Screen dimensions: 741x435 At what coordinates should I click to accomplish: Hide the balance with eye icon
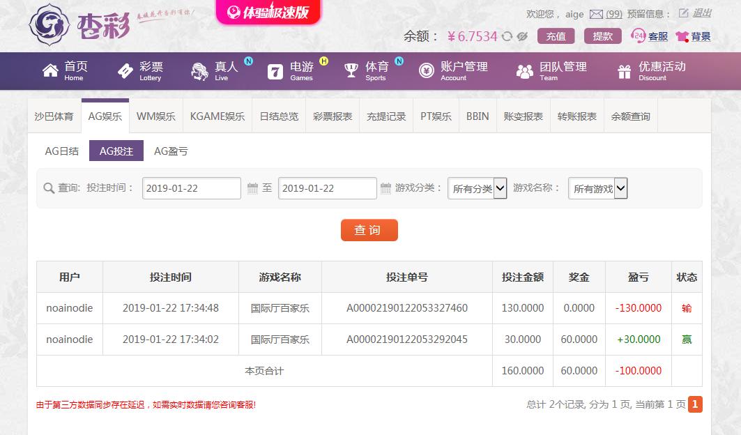click(x=522, y=36)
